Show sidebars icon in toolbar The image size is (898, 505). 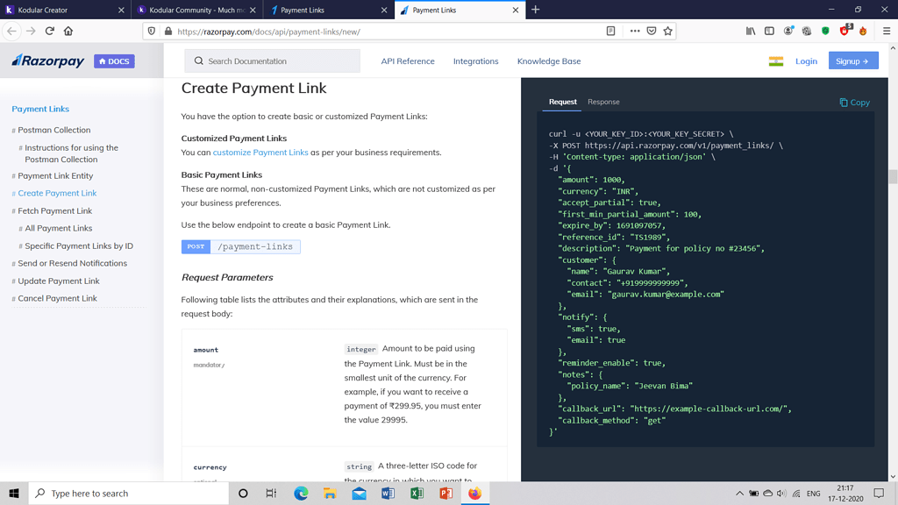click(x=769, y=32)
